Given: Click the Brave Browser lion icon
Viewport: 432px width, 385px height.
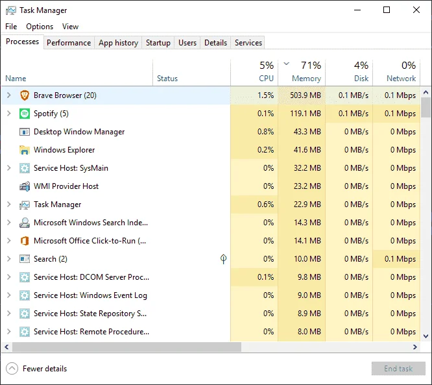Looking at the screenshot, I should tap(25, 95).
